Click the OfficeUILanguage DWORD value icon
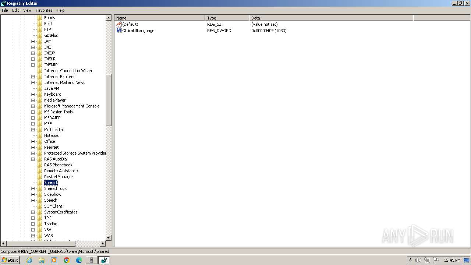This screenshot has height=265, width=471. click(x=118, y=30)
